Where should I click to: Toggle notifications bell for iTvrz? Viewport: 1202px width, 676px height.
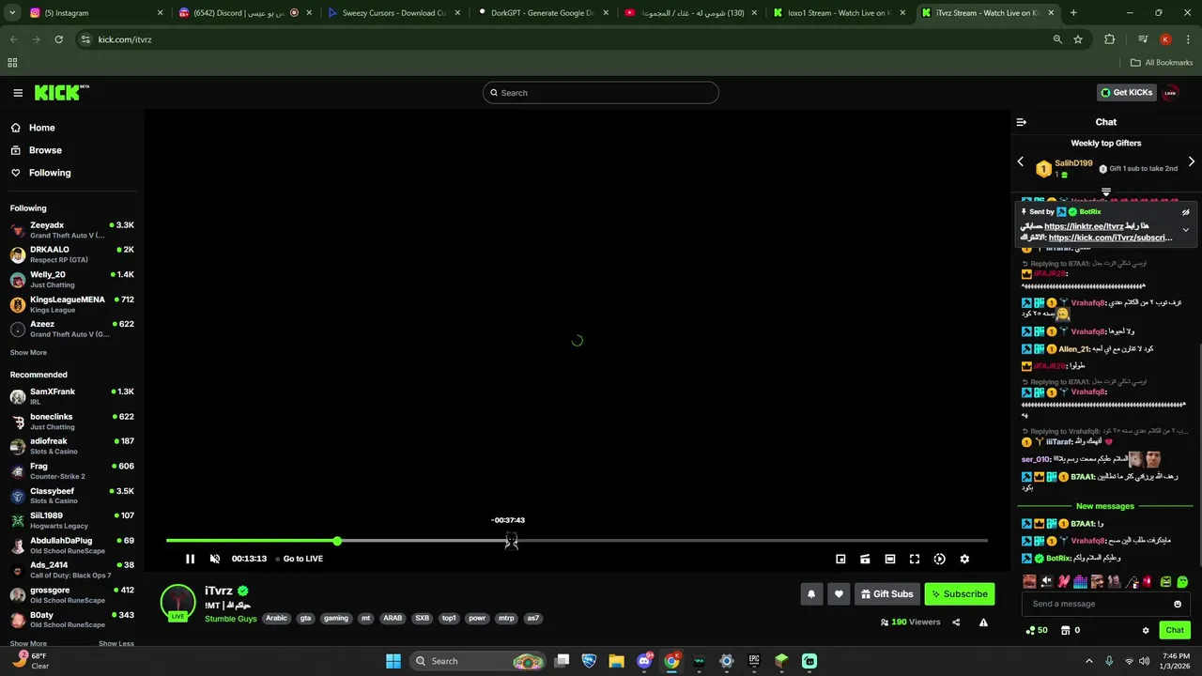pos(811,593)
